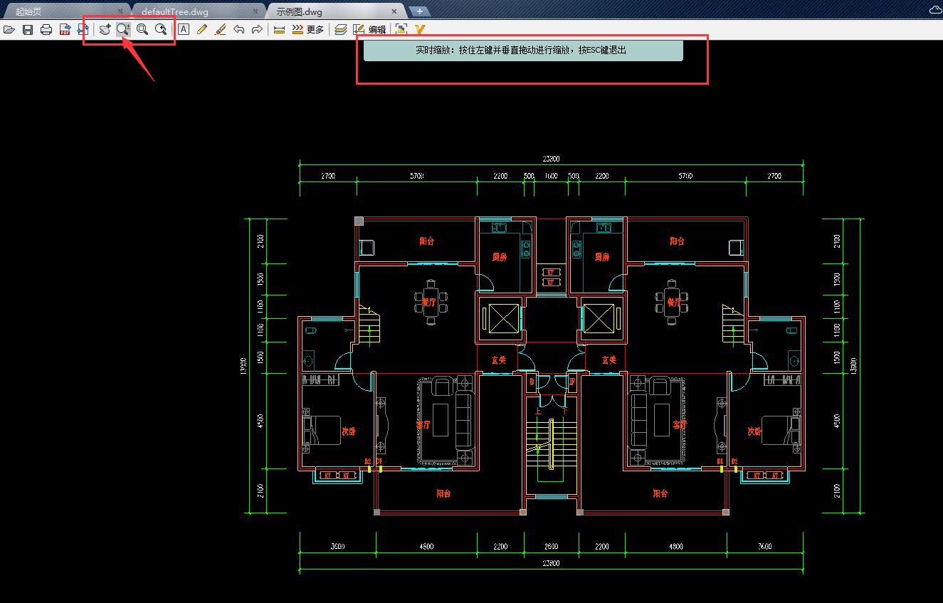Pick the yellow pencil drawing tool
Image resolution: width=943 pixels, height=603 pixels.
202,30
